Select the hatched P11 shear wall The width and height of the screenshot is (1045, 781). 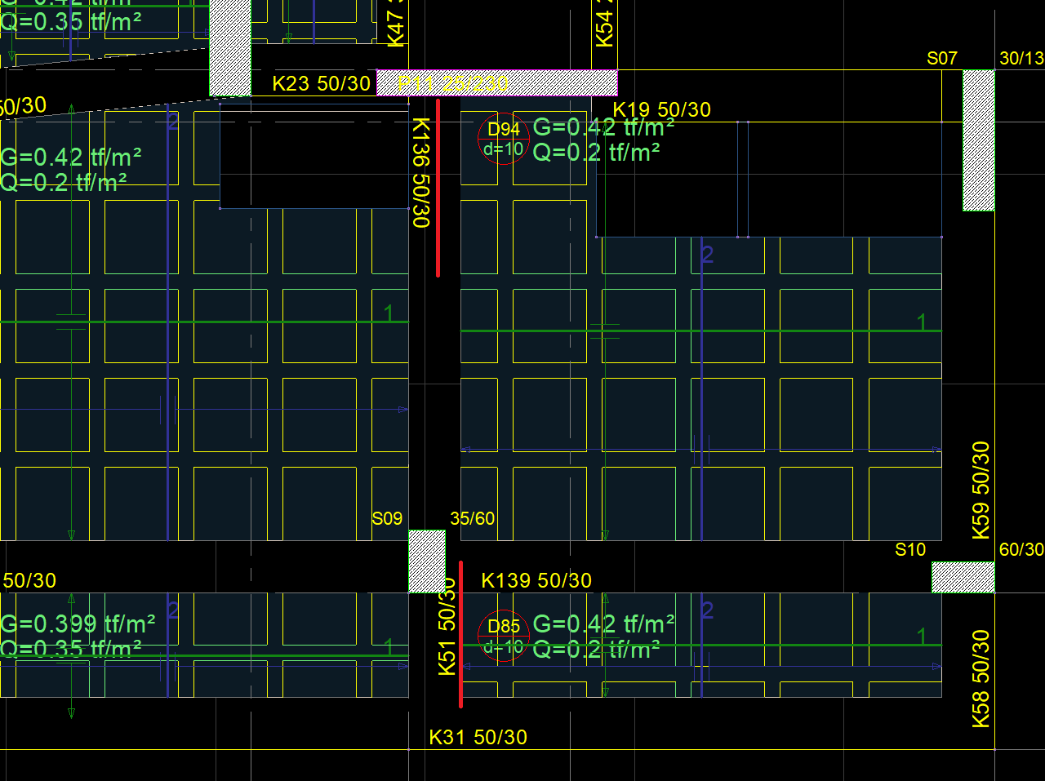pos(496,83)
